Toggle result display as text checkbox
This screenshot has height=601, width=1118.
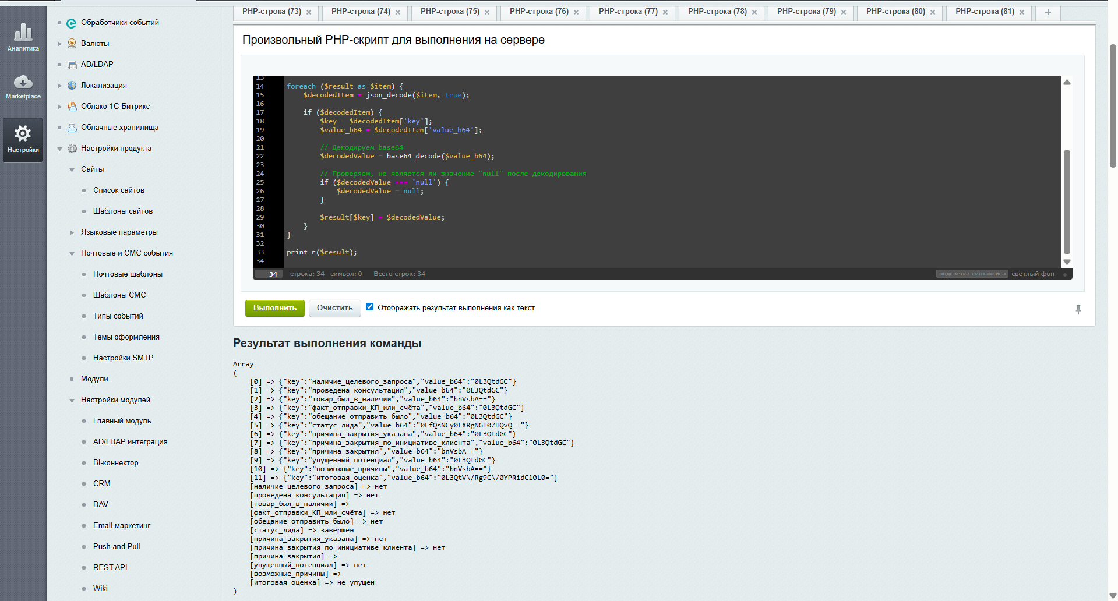pos(369,307)
